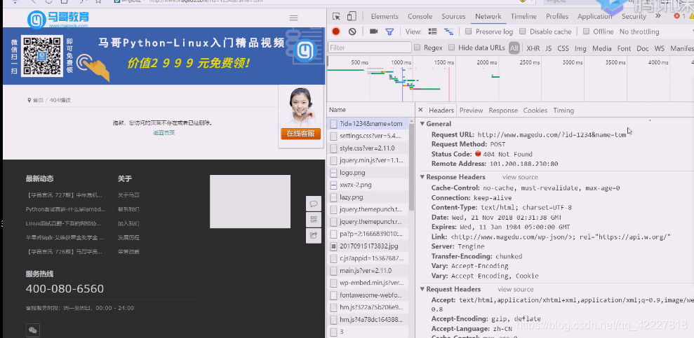The width and height of the screenshot is (694, 338).
Task: Open the No throttling dropdown
Action: point(639,31)
